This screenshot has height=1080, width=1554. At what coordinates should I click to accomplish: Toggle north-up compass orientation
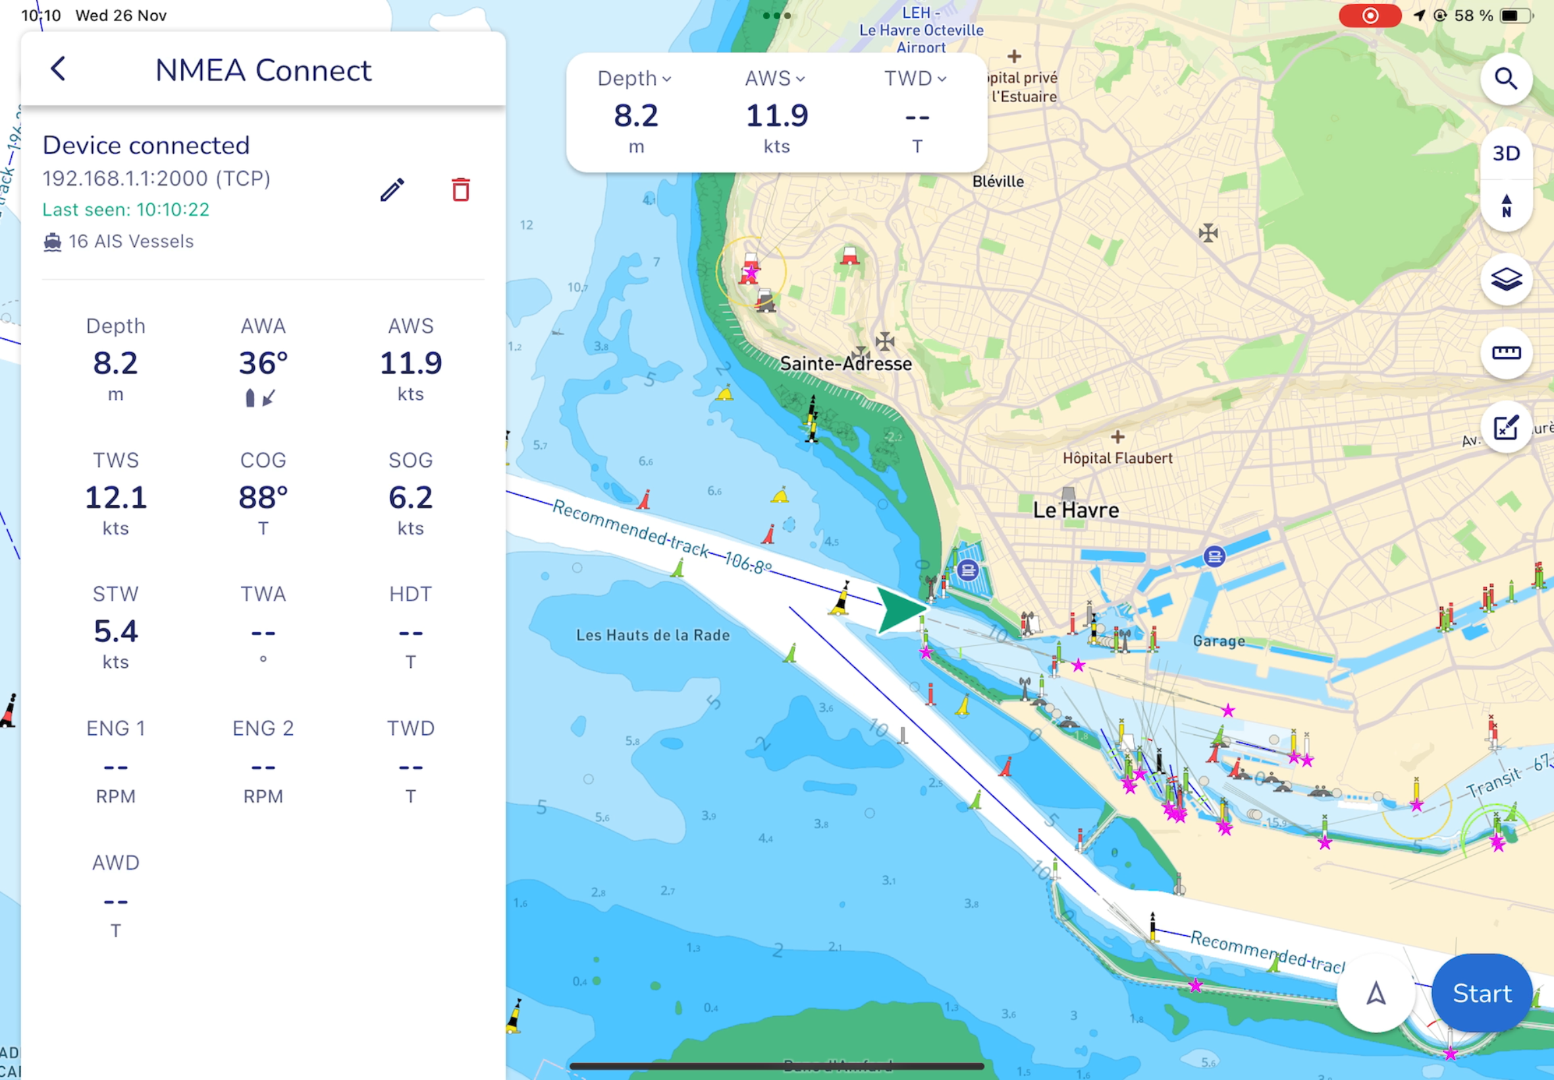[x=1505, y=205]
